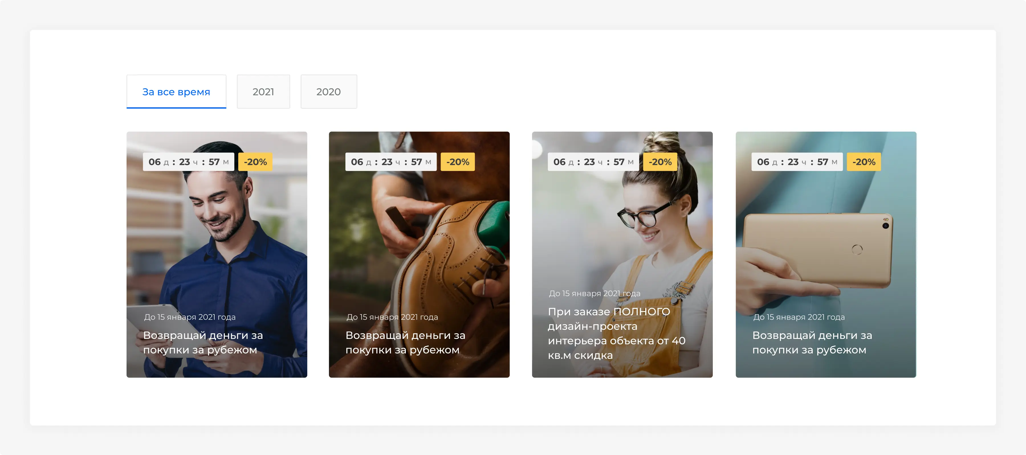Viewport: 1026px width, 455px height.
Task: Open 'Возвращай деньги' title on first card
Action: tap(203, 342)
